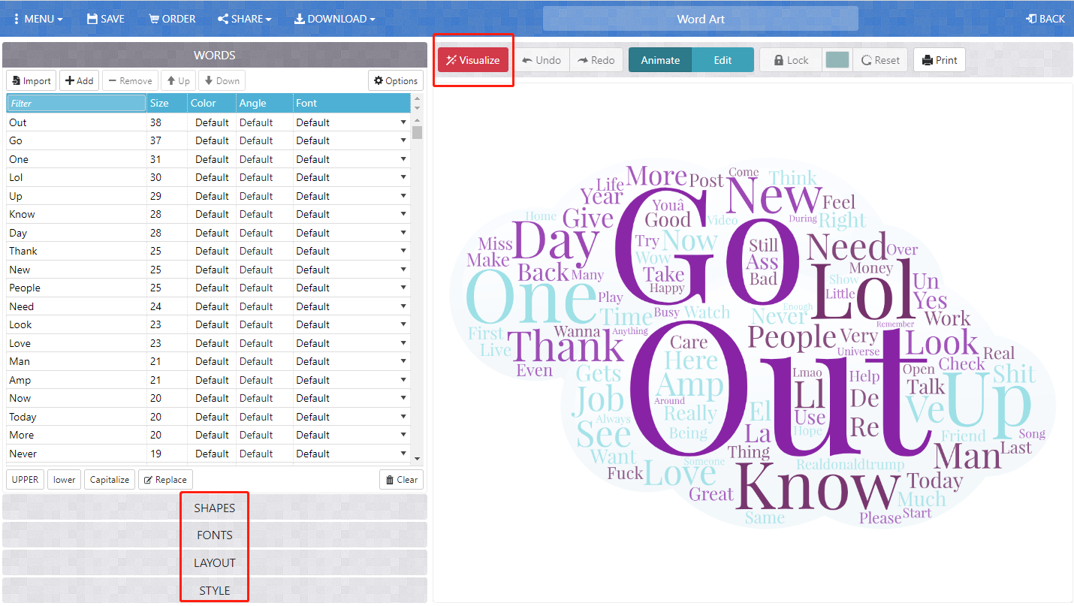Open the FONTS panel

point(214,535)
